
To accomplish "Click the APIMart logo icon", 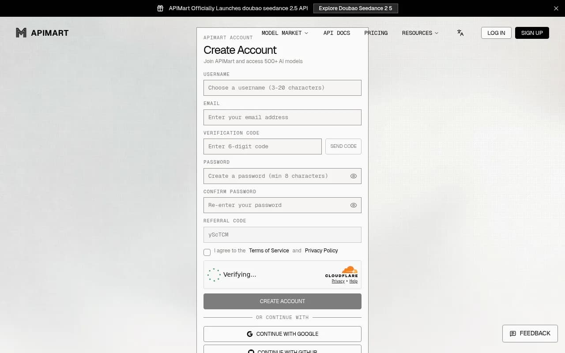I will point(21,33).
